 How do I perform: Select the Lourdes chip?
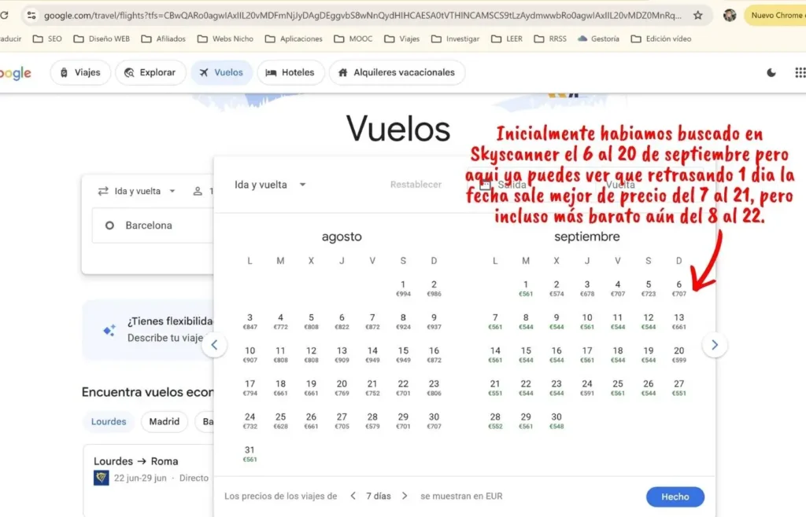point(109,422)
